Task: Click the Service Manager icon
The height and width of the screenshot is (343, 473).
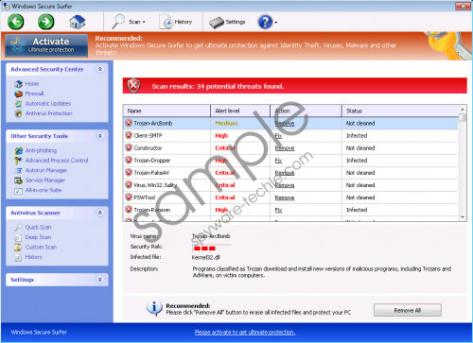Action: tap(19, 180)
